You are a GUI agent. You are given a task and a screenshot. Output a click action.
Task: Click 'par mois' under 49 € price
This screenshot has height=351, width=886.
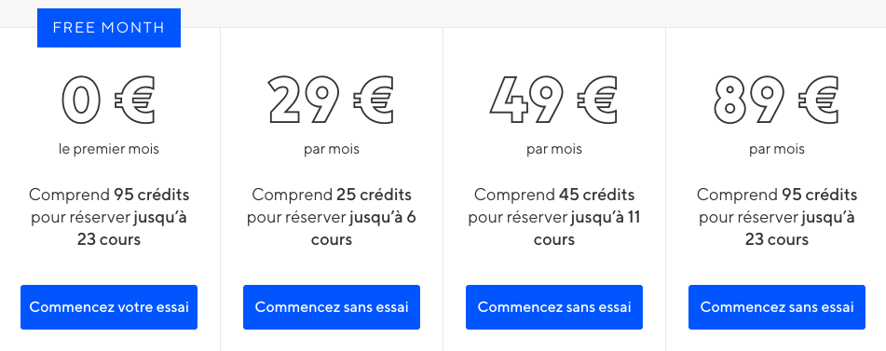554,150
